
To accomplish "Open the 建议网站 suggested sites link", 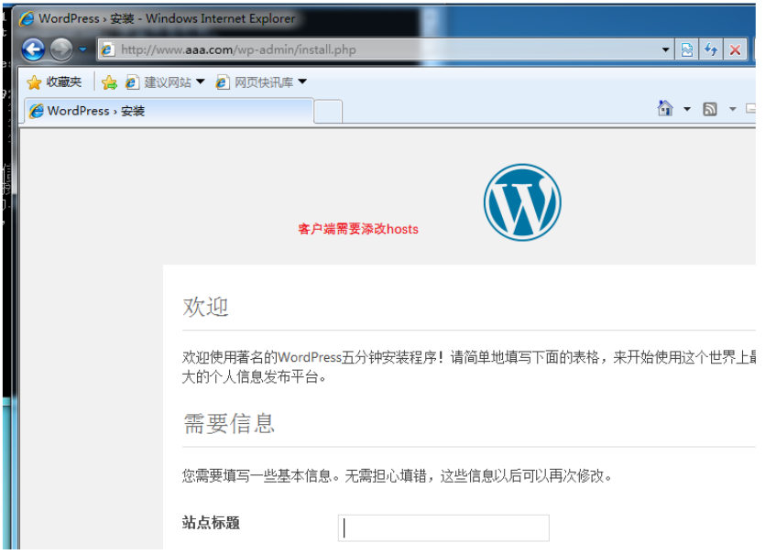I will point(158,82).
